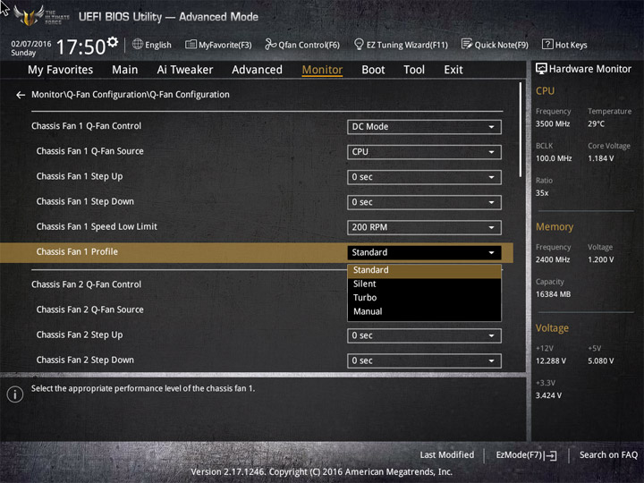644x483 pixels.
Task: Click the TUF logo emblem
Action: tap(29, 15)
